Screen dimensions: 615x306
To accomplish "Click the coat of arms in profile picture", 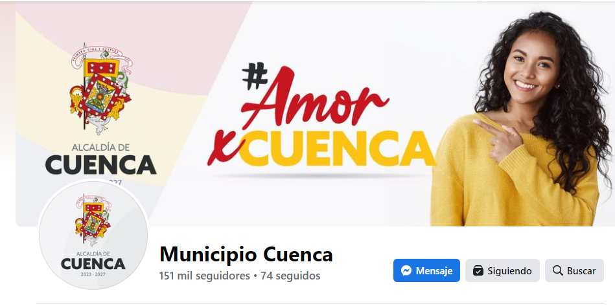I will pyautogui.click(x=93, y=219).
